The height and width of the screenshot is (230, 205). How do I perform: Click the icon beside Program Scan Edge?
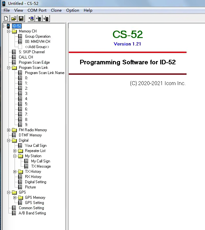[x=14, y=62]
